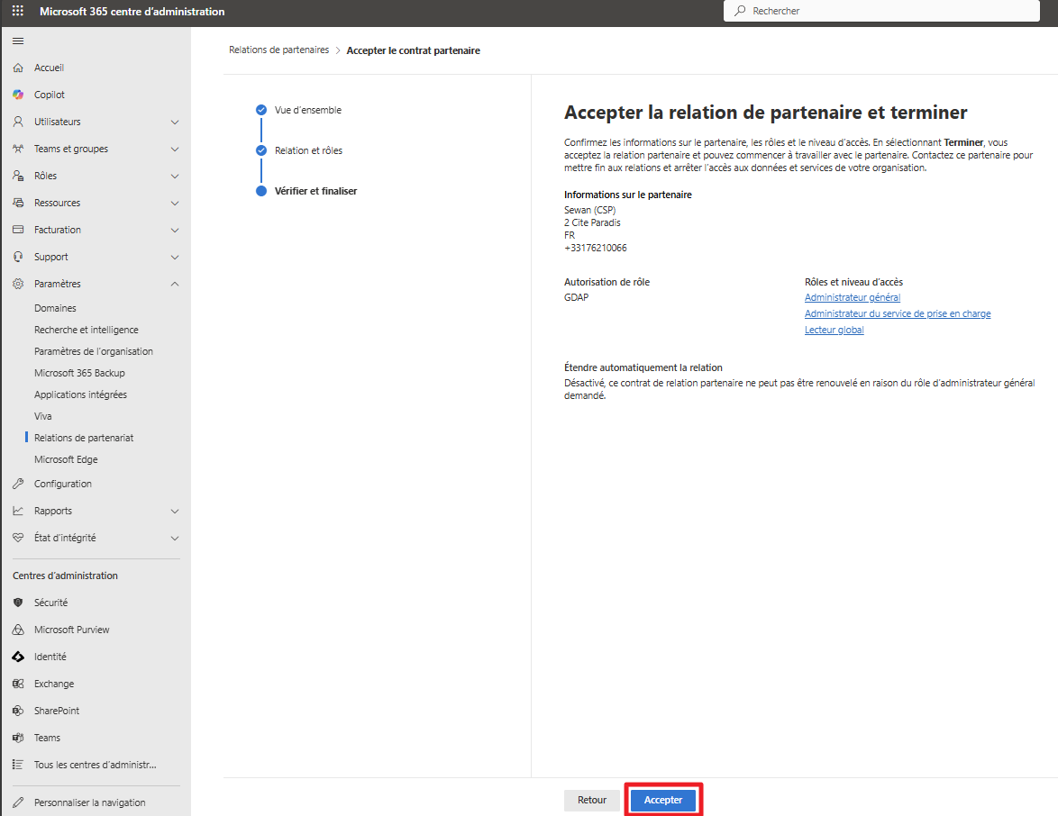Click the Copilot colorful icon
Viewport: 1058px width, 816px height.
pyautogui.click(x=18, y=95)
